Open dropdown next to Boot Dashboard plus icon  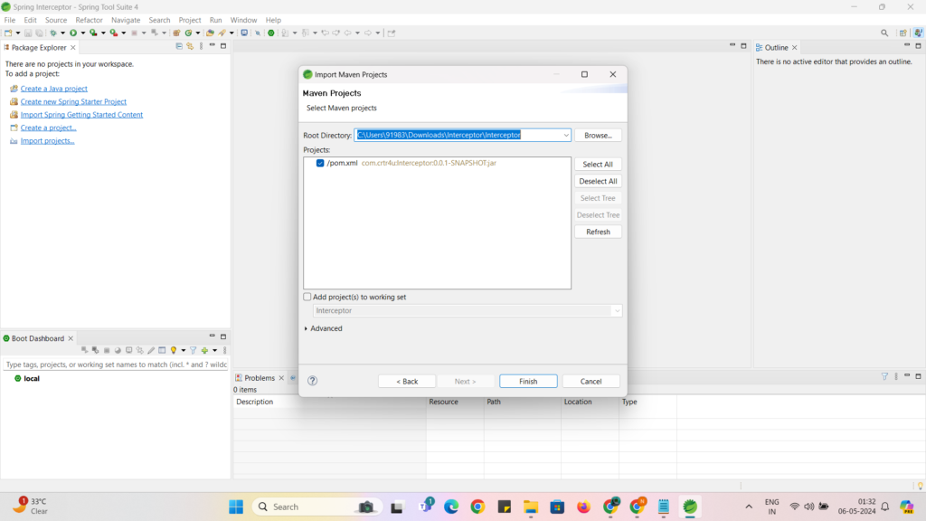[214, 350]
